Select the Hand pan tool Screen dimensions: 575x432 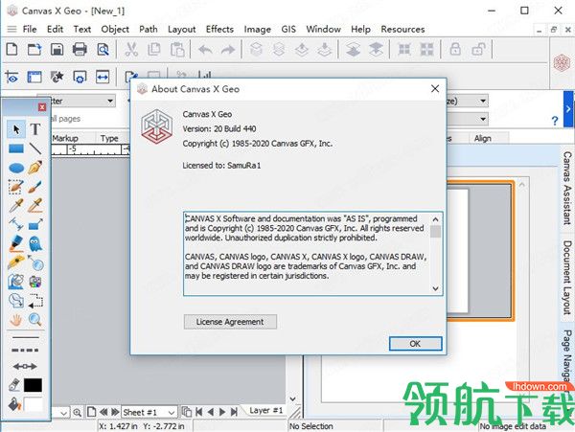click(16, 320)
